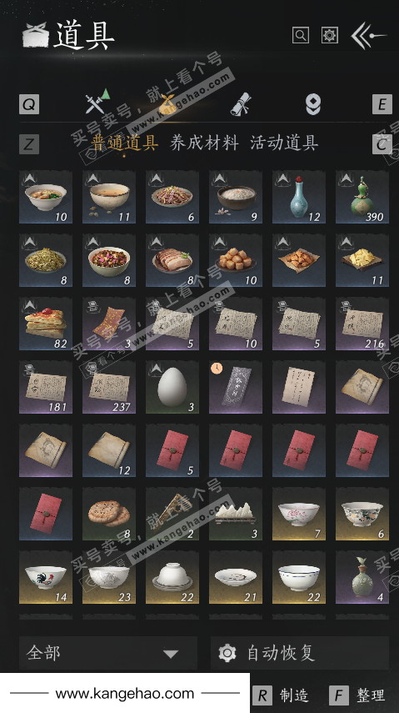The width and height of the screenshot is (399, 713).
Task: Select the pouch items category icon
Action: 167,103
